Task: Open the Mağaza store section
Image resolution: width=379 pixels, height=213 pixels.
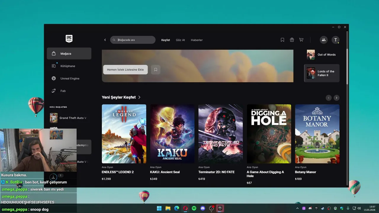Action: 69,54
